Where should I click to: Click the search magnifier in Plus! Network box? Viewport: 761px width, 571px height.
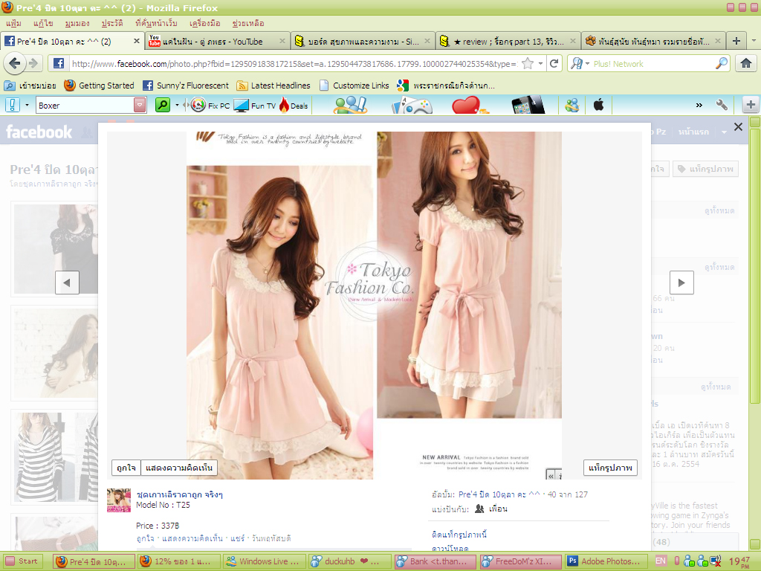coord(722,63)
